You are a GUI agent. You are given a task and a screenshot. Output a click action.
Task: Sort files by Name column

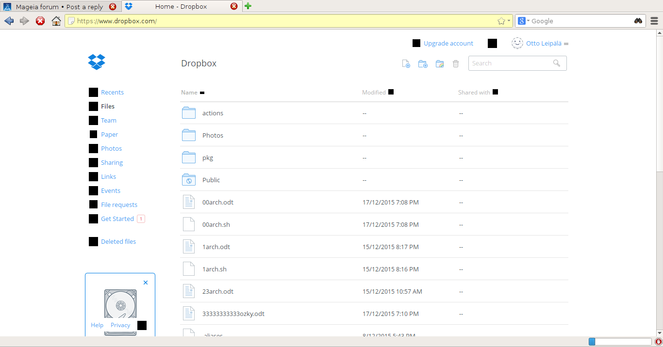click(x=193, y=92)
